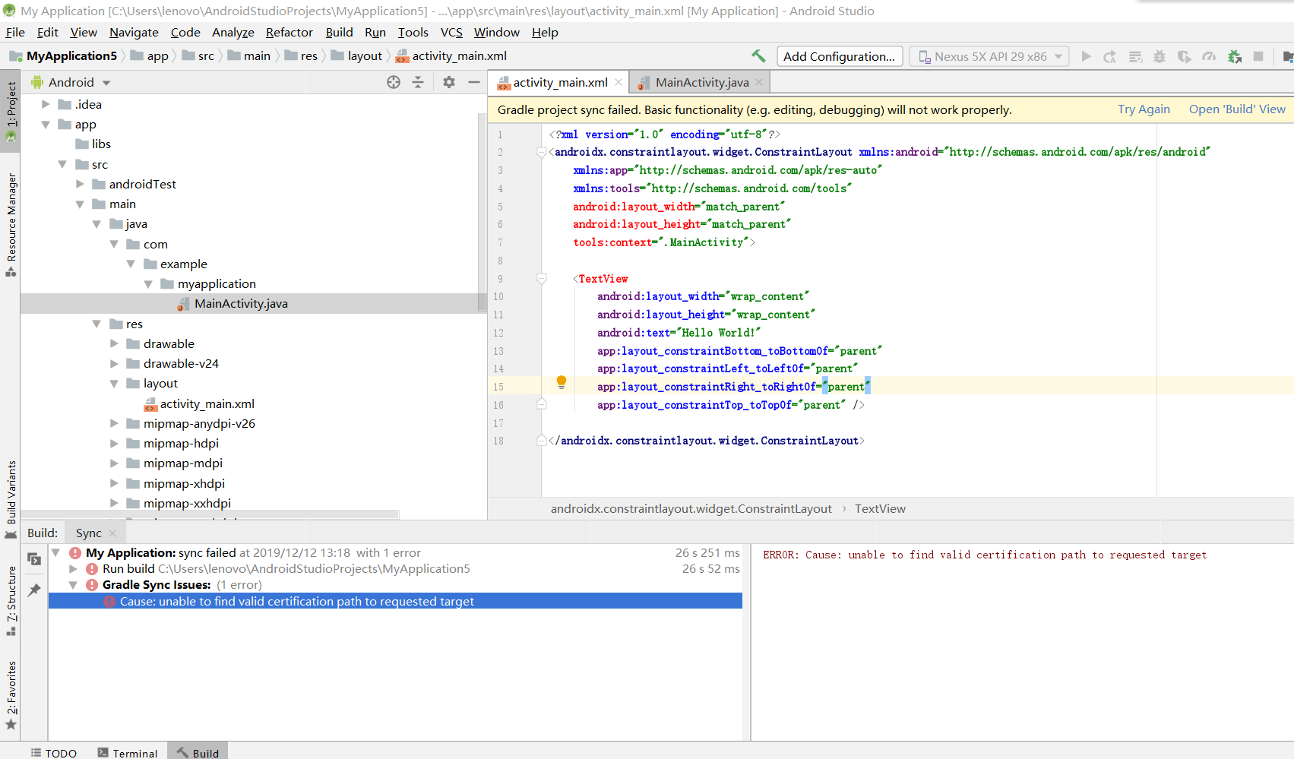1294x759 pixels.
Task: Click the Run app play icon
Action: (x=1086, y=56)
